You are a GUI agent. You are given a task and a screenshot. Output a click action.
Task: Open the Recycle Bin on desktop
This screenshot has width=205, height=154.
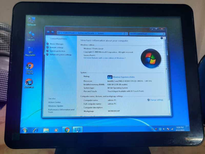point(30,51)
